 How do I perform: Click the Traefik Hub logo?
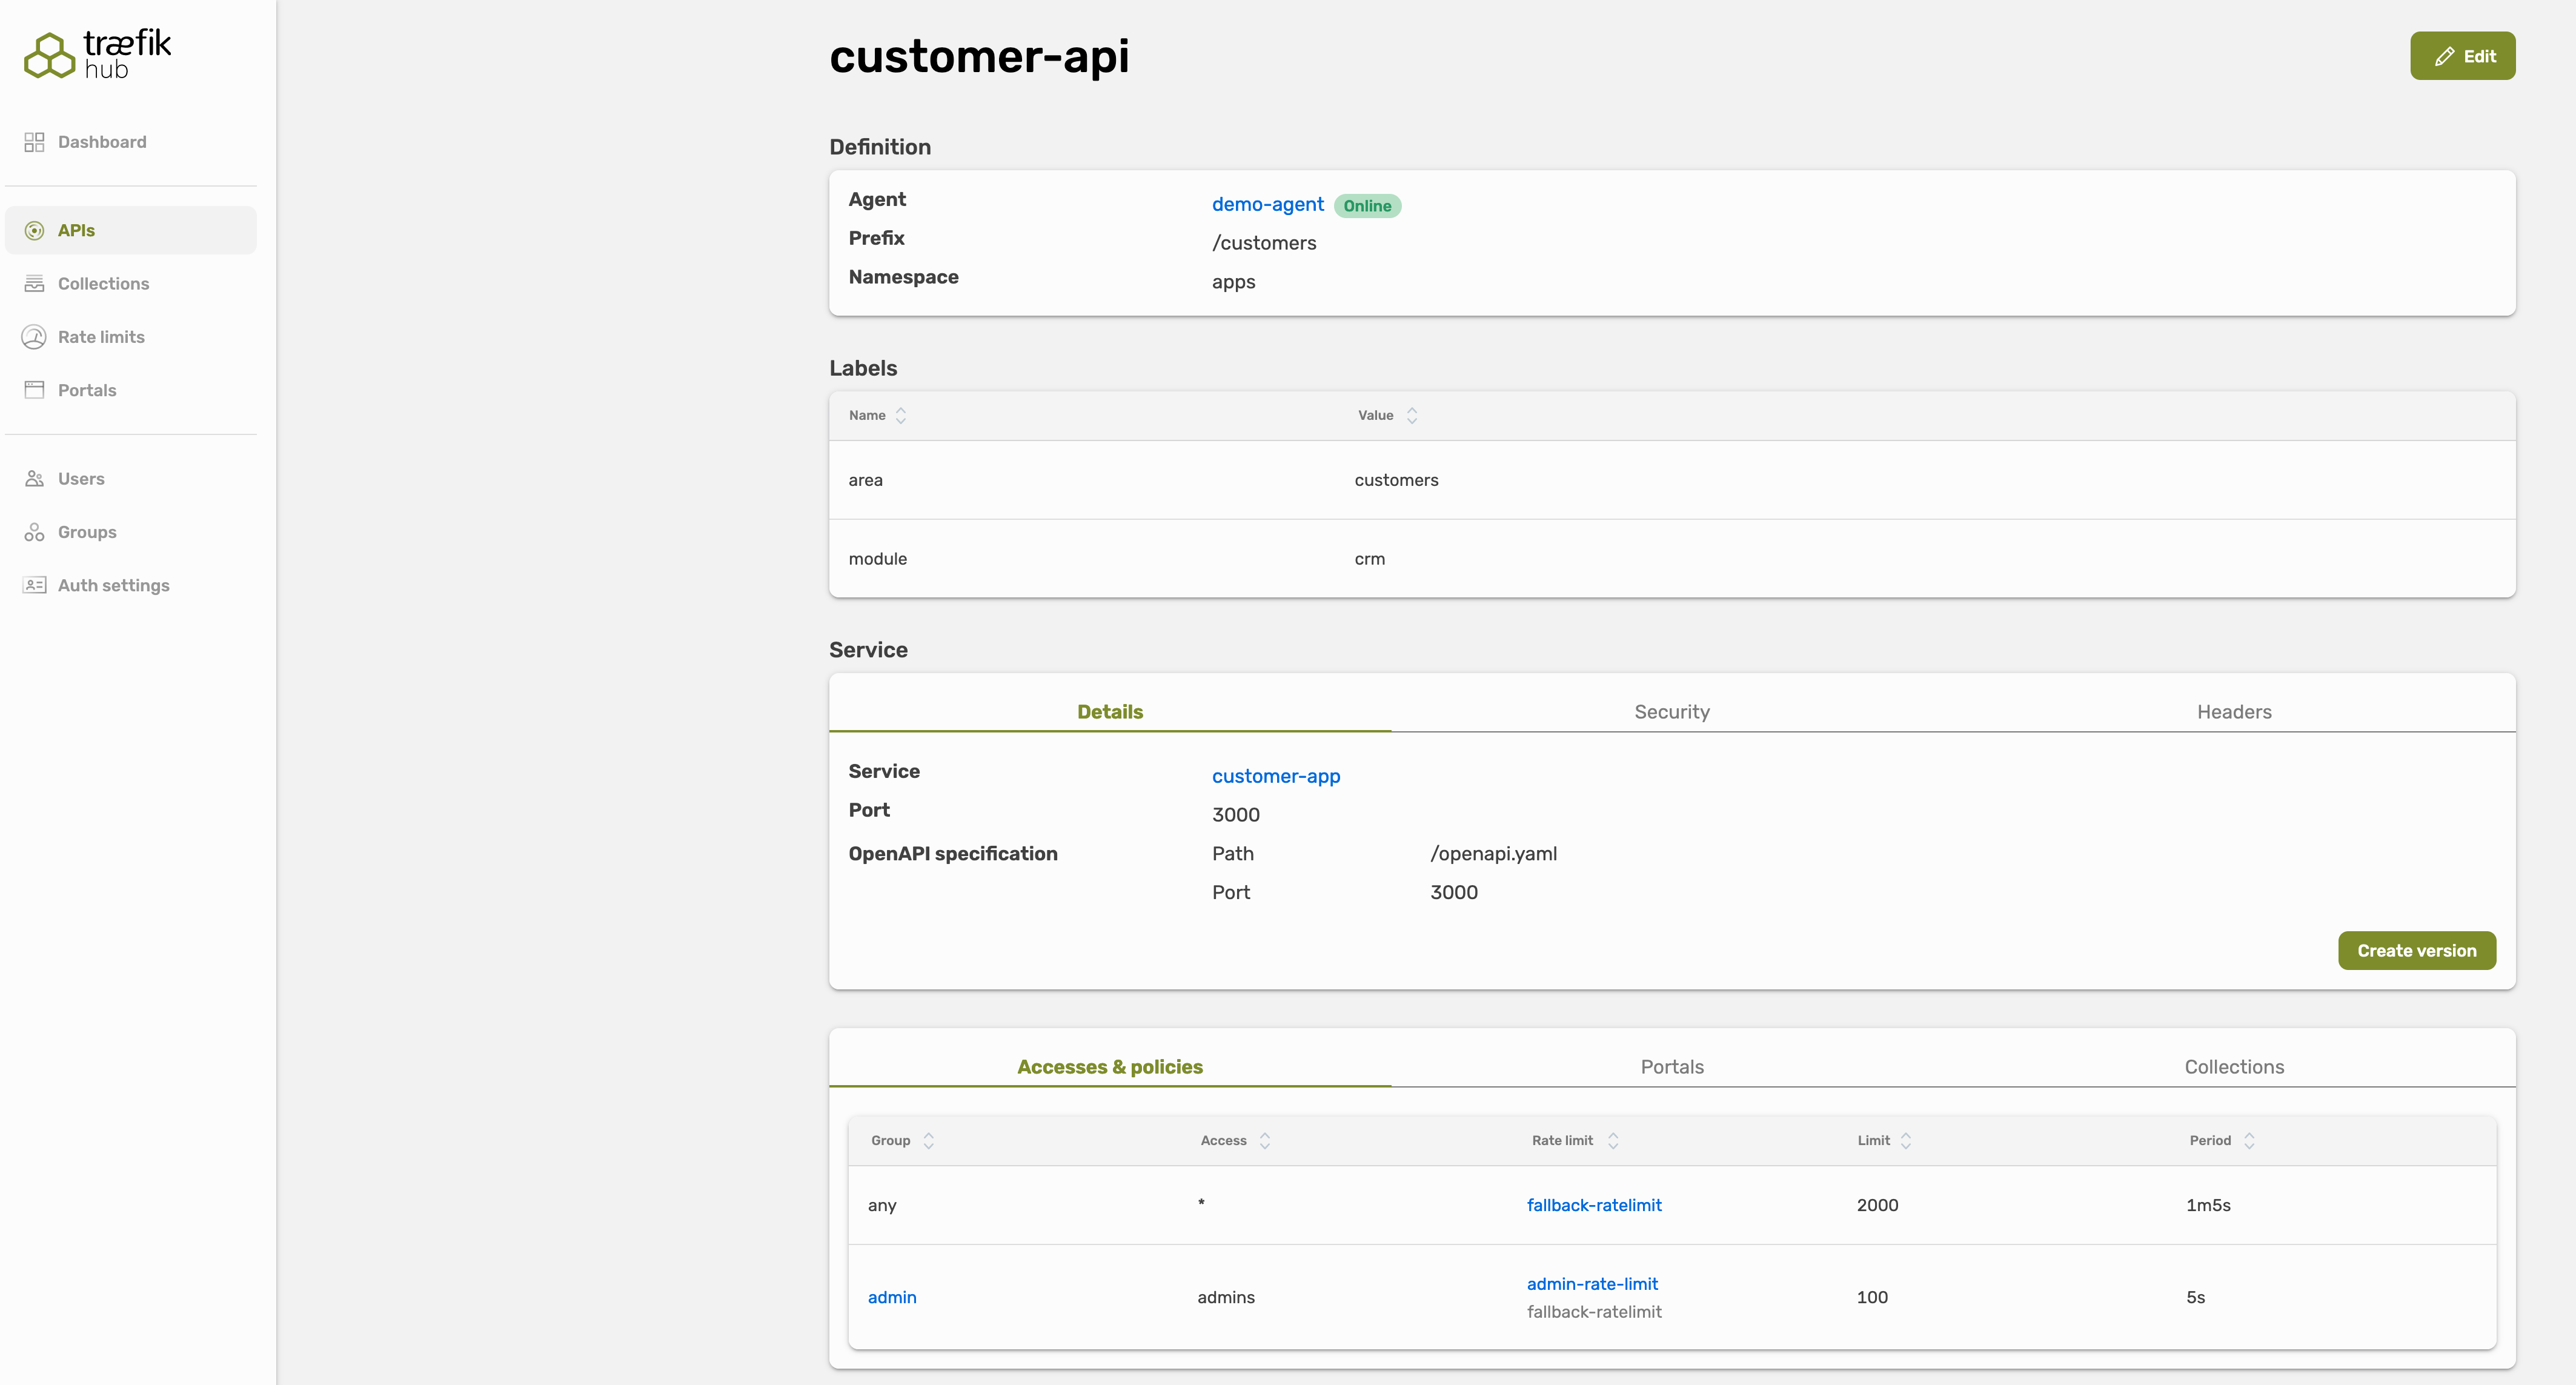click(97, 54)
